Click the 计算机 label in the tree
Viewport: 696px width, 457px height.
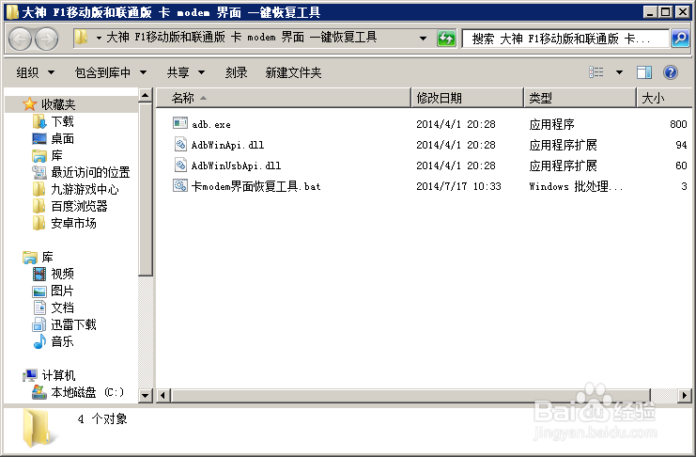coord(58,375)
